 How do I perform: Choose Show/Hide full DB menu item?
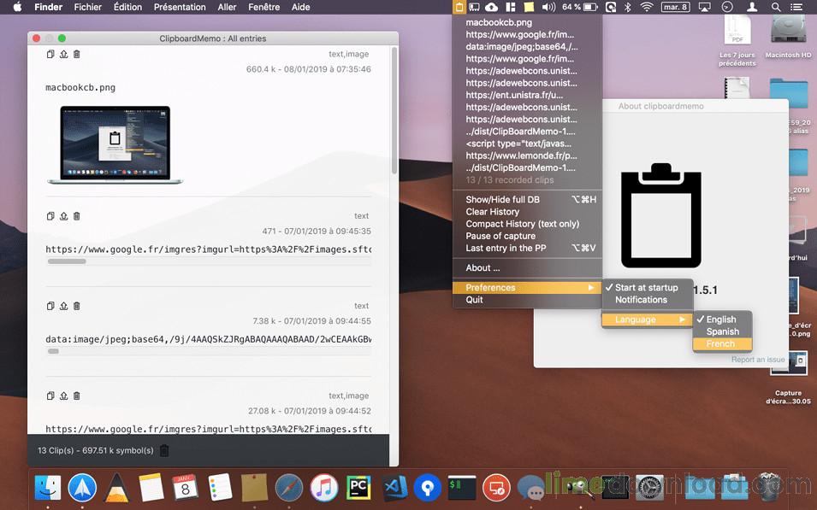click(x=502, y=200)
